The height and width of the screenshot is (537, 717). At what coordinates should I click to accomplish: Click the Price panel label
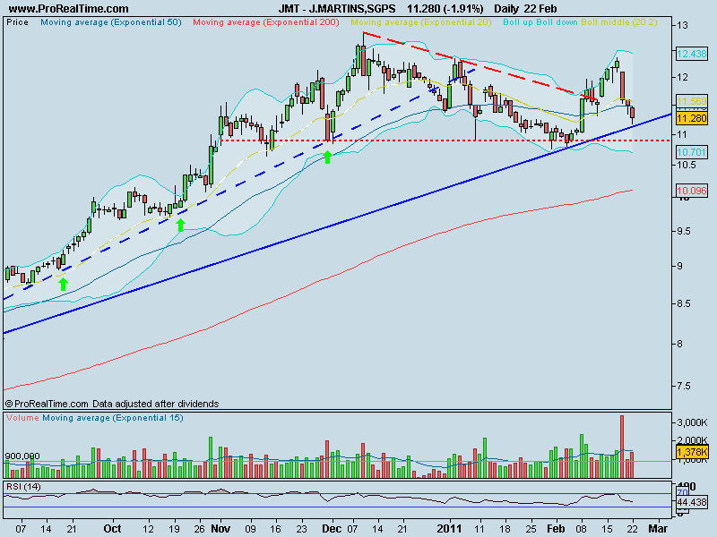(x=17, y=22)
